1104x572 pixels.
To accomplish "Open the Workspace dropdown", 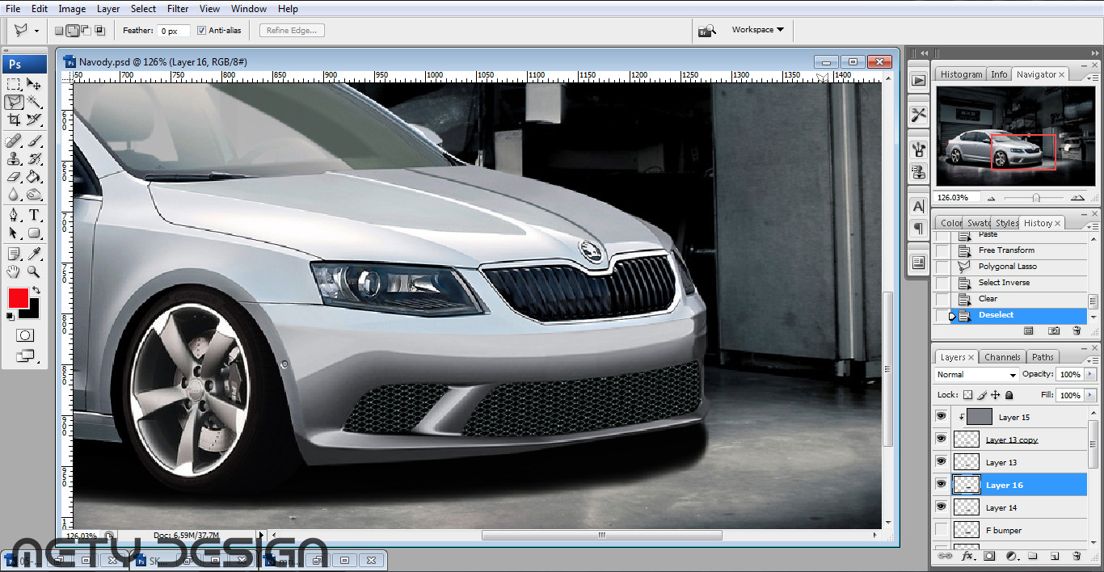I will [x=757, y=30].
